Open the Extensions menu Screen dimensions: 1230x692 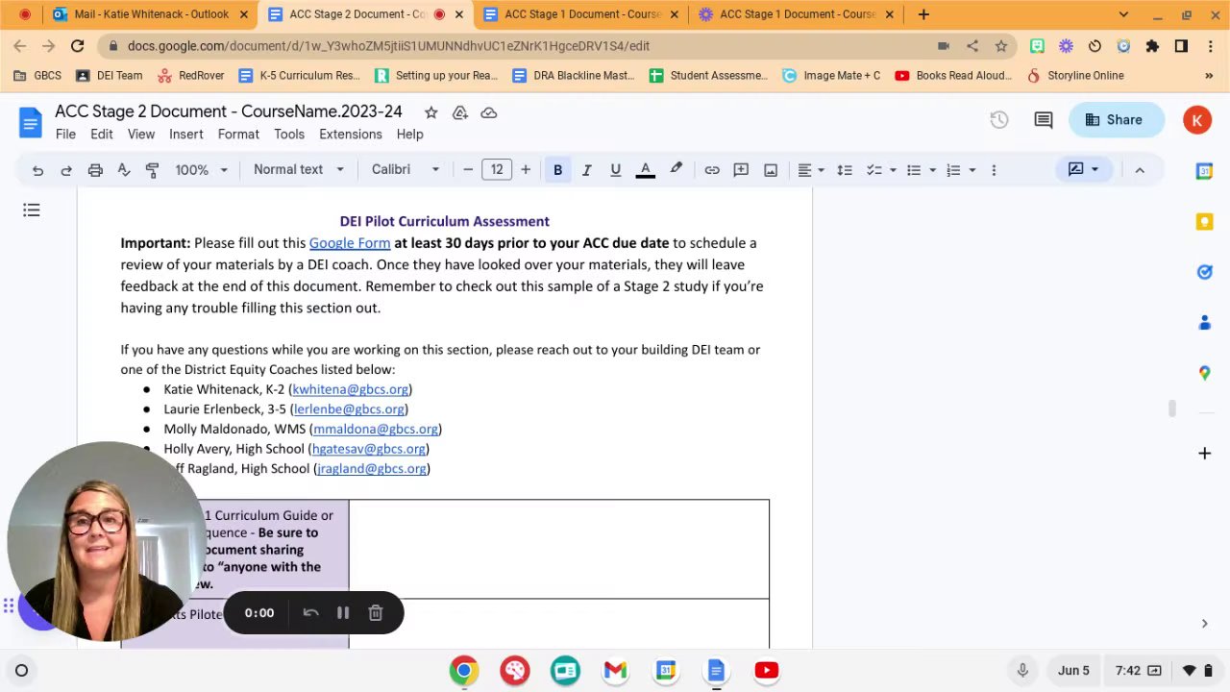(351, 135)
